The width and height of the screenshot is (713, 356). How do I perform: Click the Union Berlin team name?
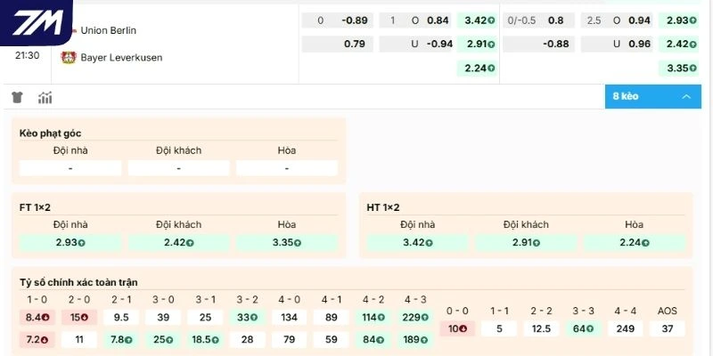108,30
